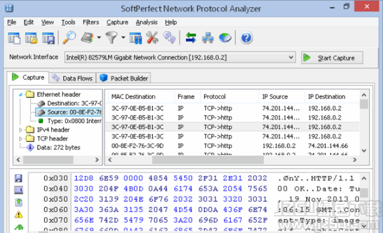
Task: Click the pie chart statistics icon
Action: pyautogui.click(x=225, y=38)
